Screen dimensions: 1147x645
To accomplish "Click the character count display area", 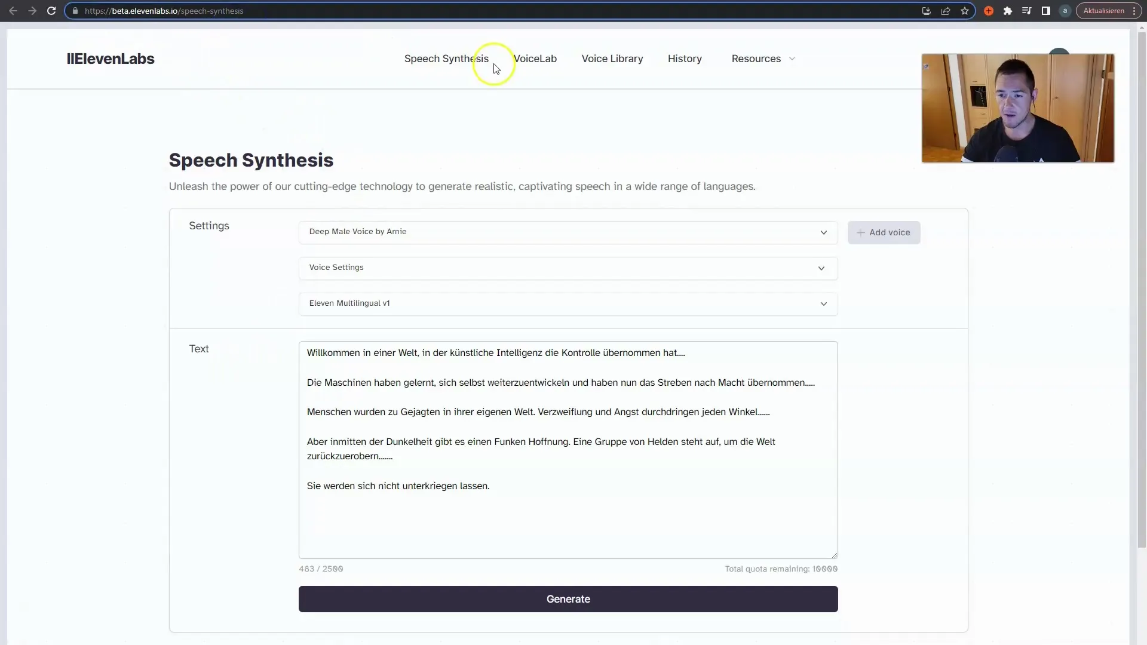I will pos(321,569).
